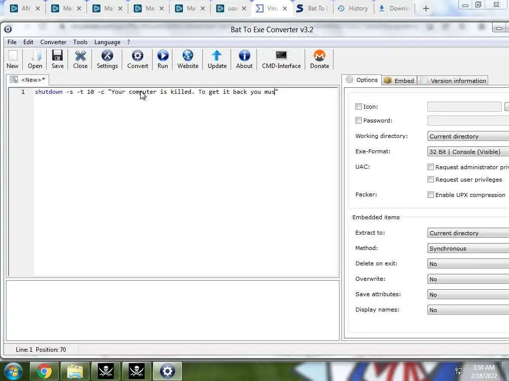Open Working directory dropdown

click(468, 136)
